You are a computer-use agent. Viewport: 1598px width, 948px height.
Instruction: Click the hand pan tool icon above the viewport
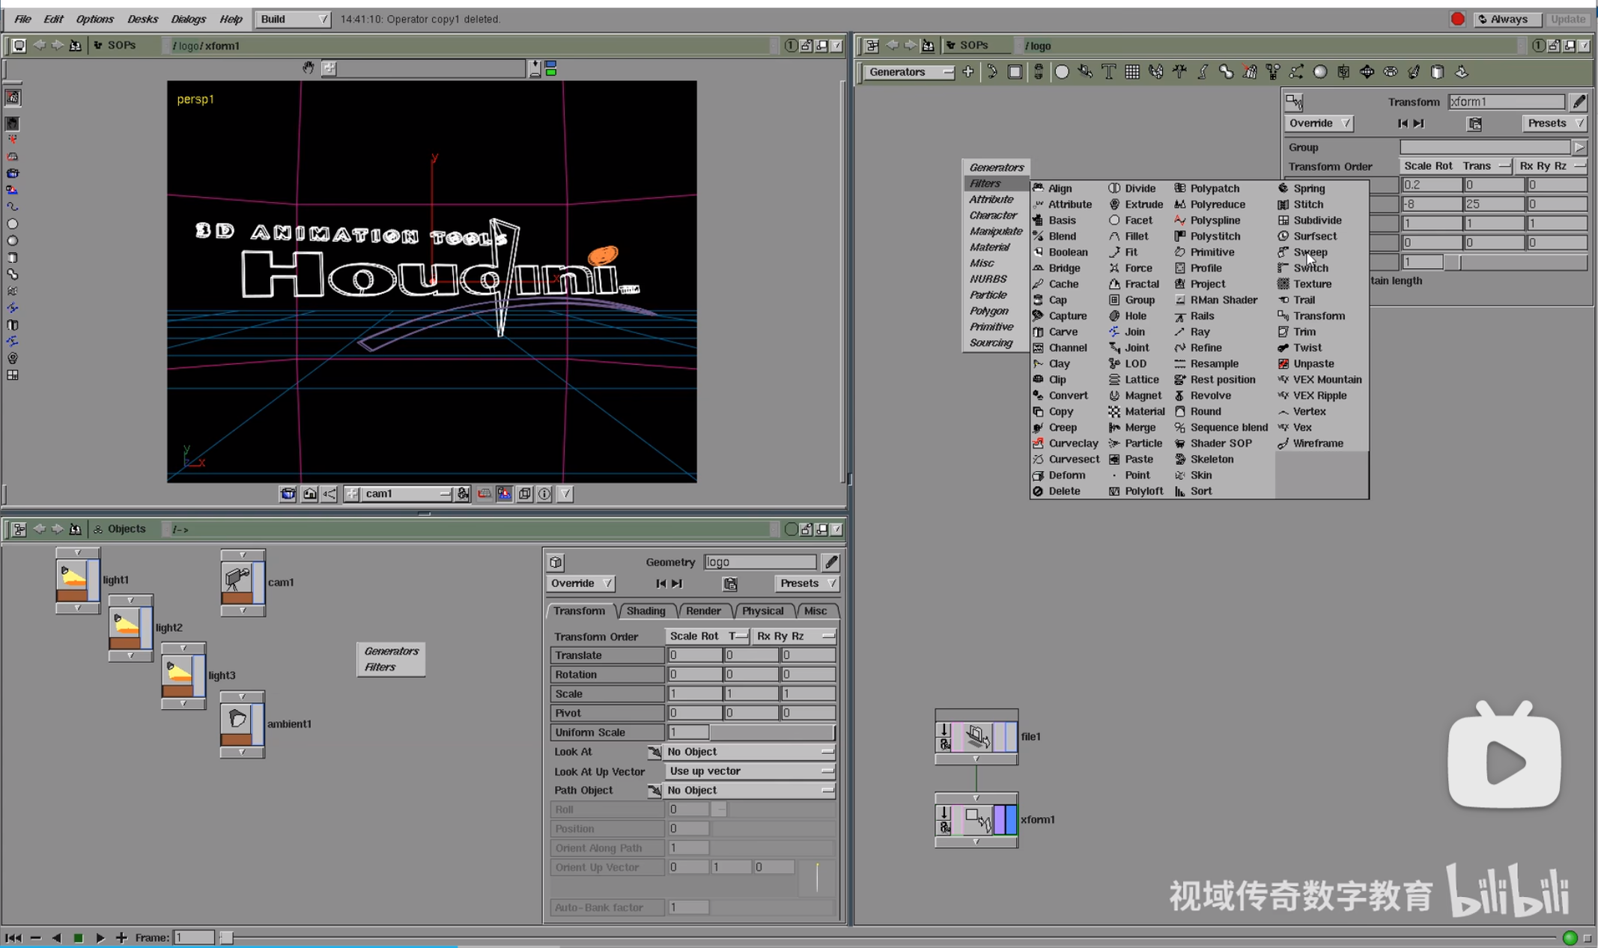click(x=308, y=68)
